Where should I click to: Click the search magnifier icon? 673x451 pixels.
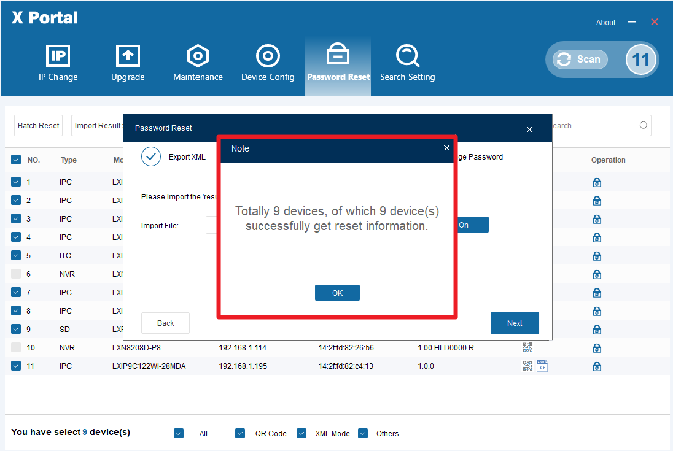coord(644,126)
